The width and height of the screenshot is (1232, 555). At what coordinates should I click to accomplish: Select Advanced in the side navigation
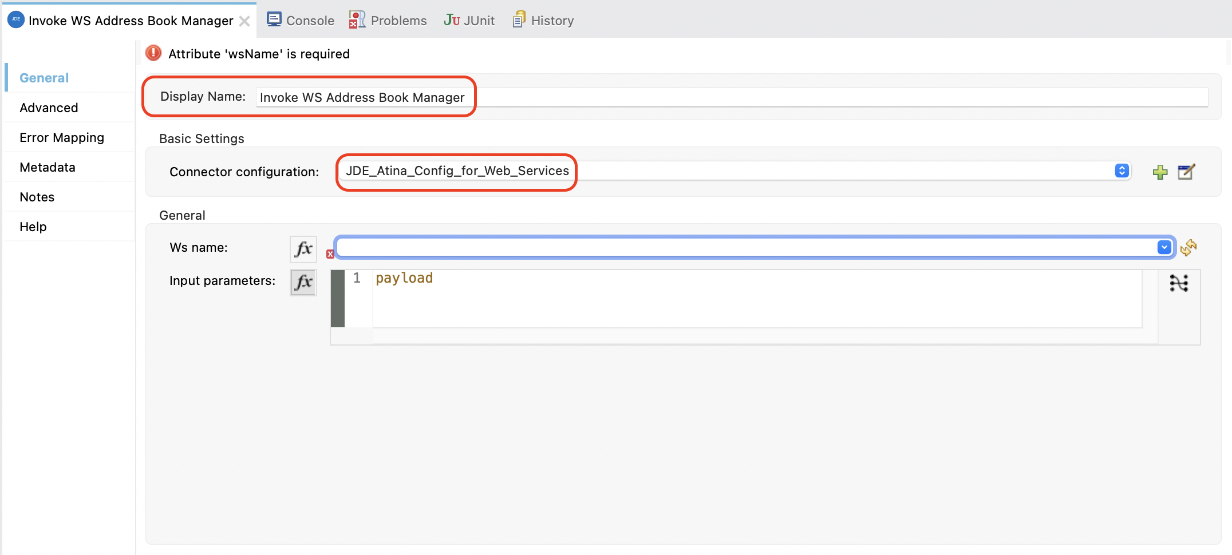pos(49,108)
